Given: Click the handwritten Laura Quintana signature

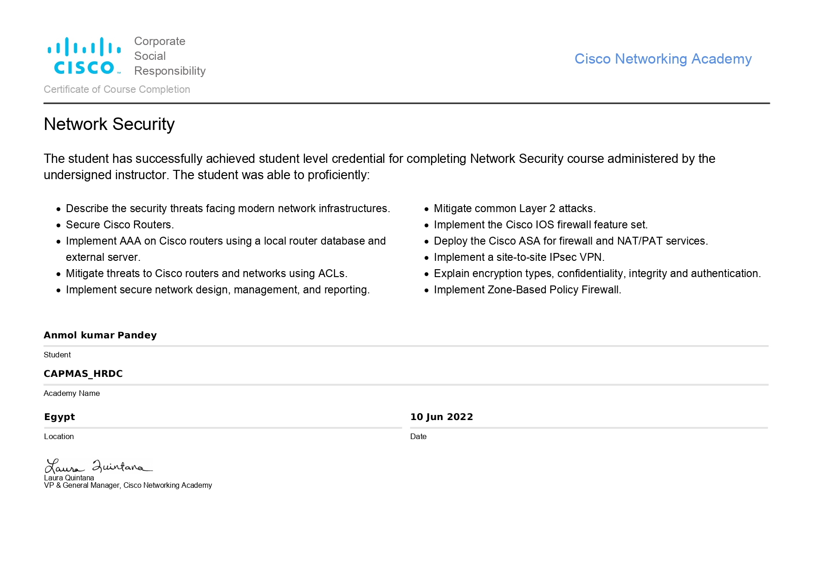Looking at the screenshot, I should coord(98,466).
